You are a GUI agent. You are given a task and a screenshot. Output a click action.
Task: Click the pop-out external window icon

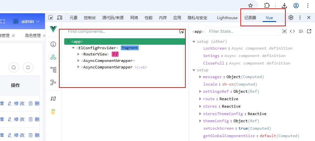[309, 31]
